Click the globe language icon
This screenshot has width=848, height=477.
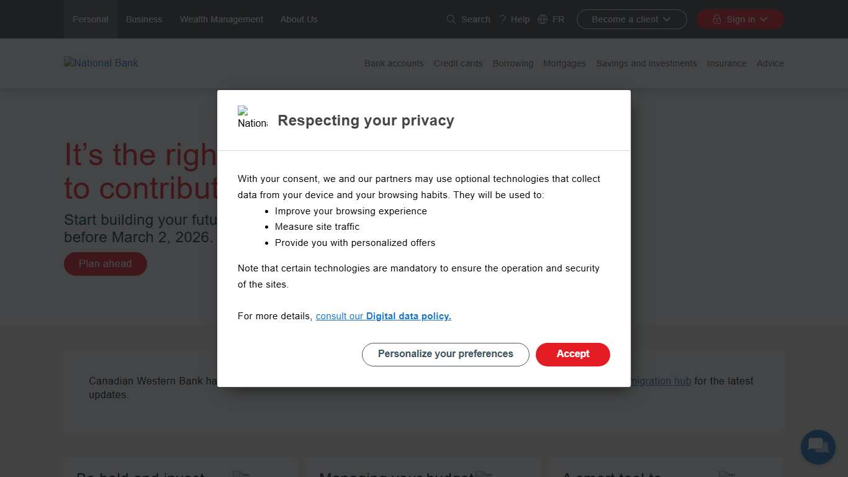click(x=543, y=19)
